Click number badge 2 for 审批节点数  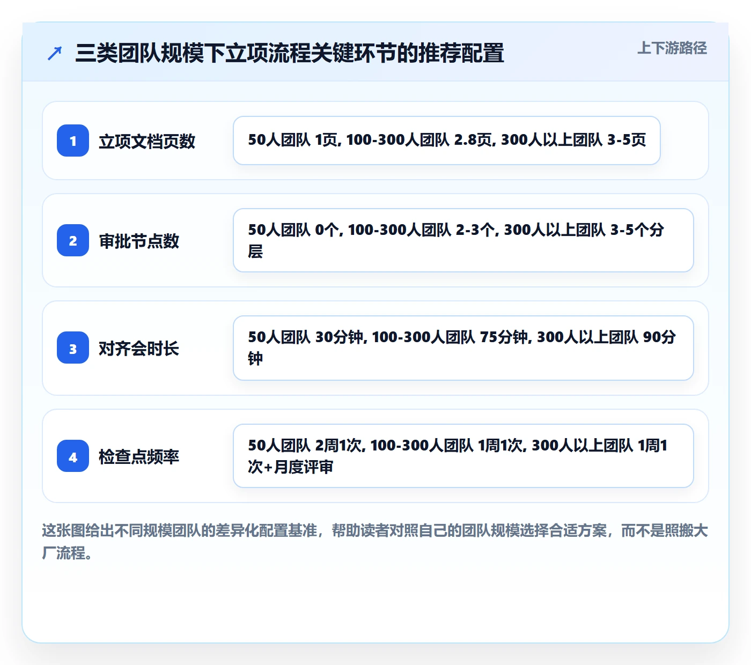tap(73, 240)
